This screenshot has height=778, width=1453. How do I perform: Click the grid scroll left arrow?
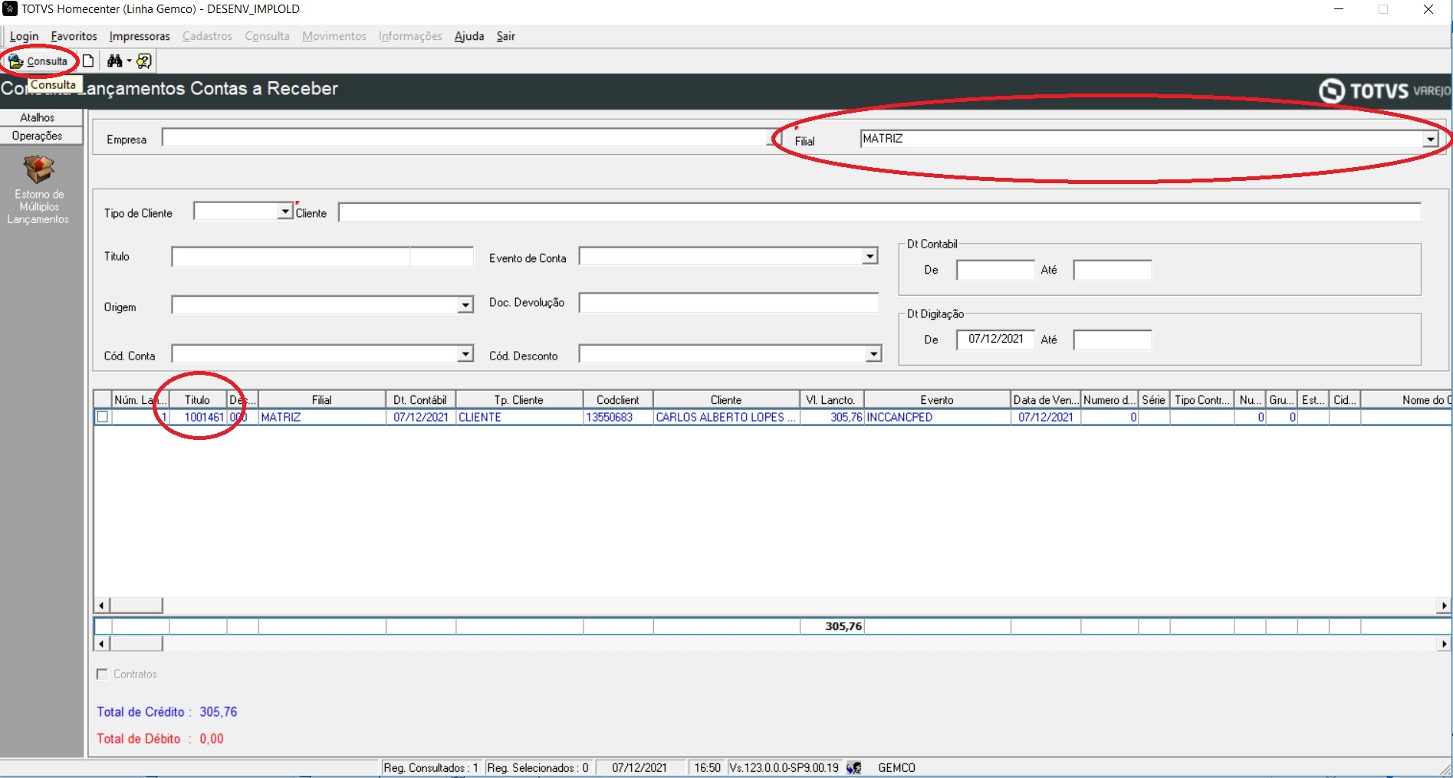pos(101,606)
